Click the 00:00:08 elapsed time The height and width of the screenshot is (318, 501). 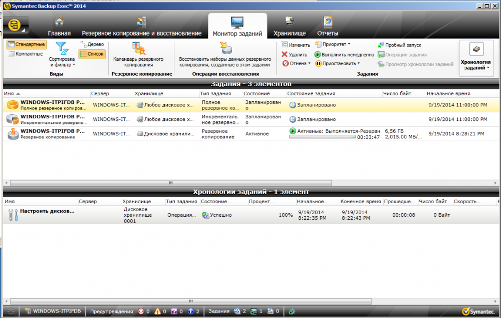point(403,215)
